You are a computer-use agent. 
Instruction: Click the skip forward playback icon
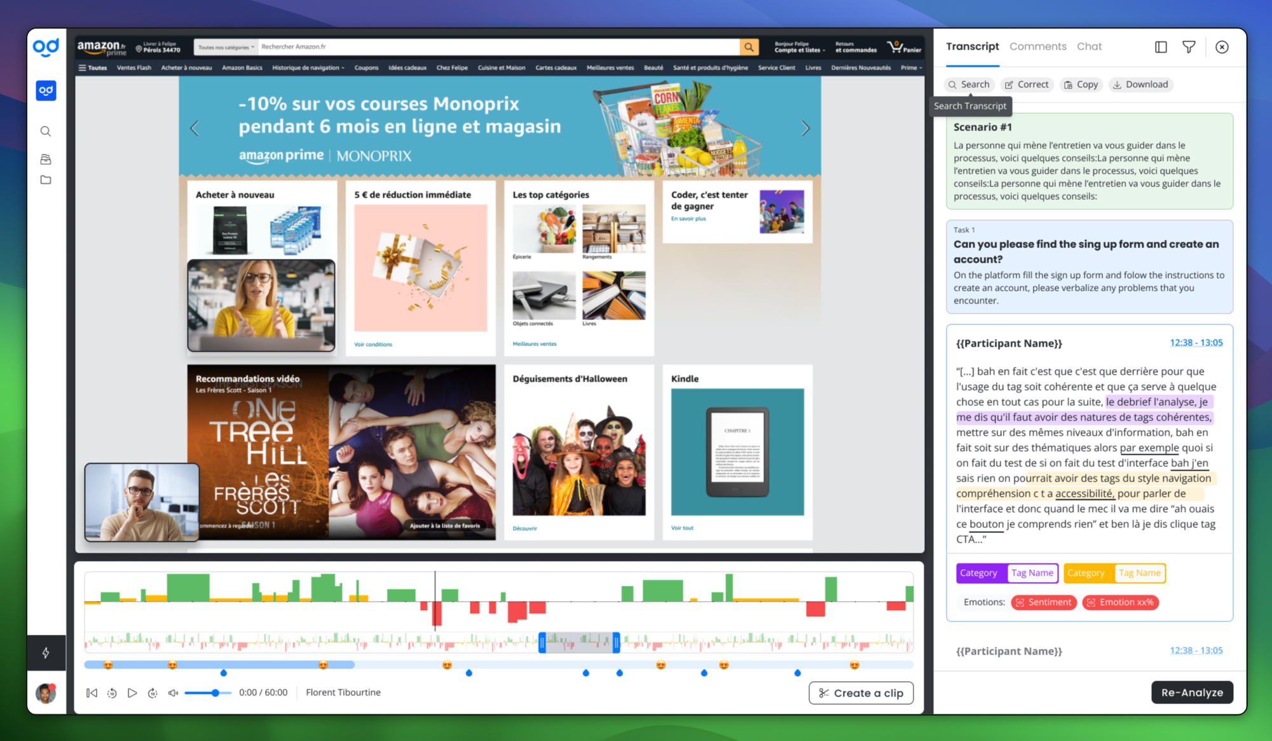[x=153, y=693]
